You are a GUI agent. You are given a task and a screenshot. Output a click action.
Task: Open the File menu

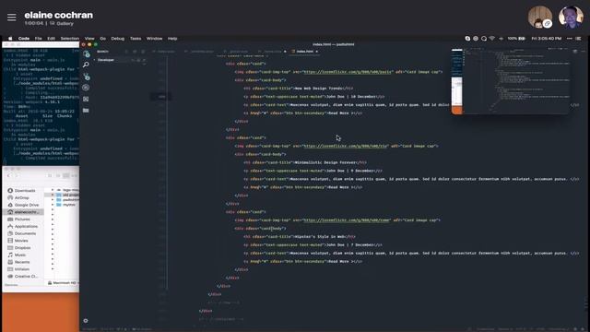coord(39,39)
